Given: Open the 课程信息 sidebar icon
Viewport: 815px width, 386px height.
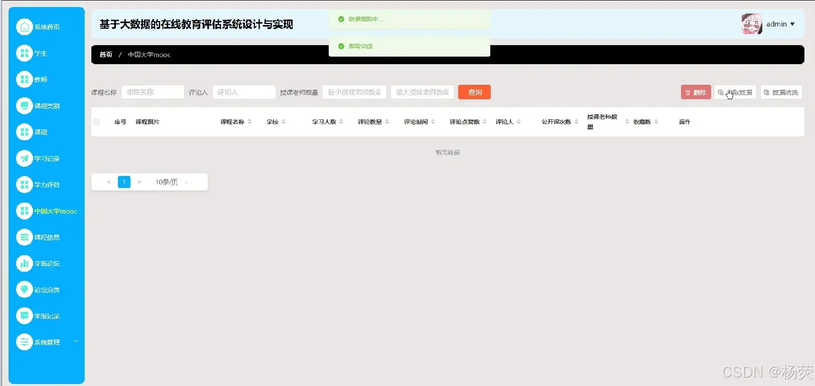Looking at the screenshot, I should point(24,237).
